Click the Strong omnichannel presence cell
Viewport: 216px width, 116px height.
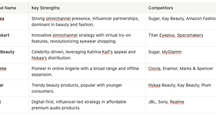[x=87, y=22]
